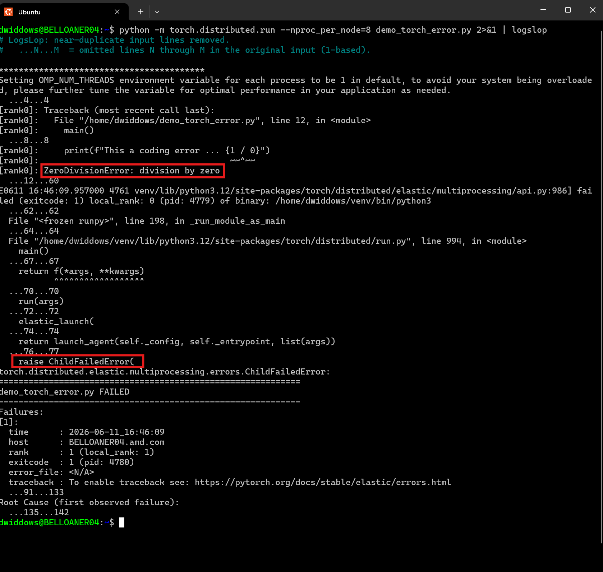The width and height of the screenshot is (603, 572).
Task: Click the 'E0611 16:46:09.957000' error log line
Action: click(x=296, y=196)
